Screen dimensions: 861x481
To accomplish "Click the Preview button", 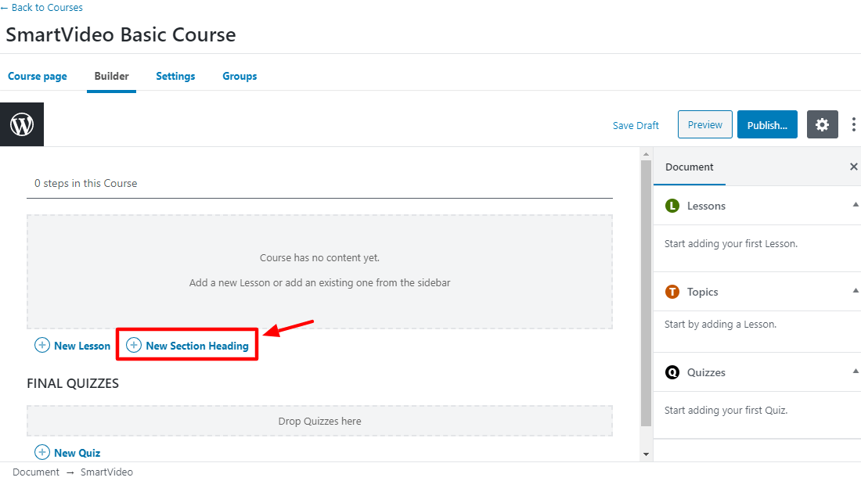I will point(705,124).
